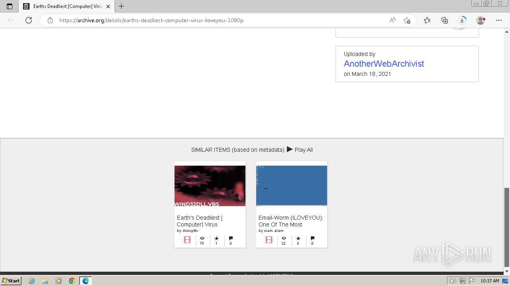Viewport: 510px width, 286px height.
Task: Select the Earths Deadliest Computer Virus tab
Action: pos(67,6)
